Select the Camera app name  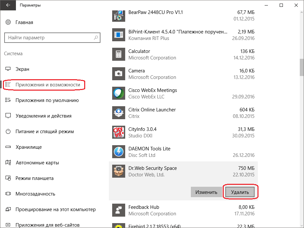(137, 71)
